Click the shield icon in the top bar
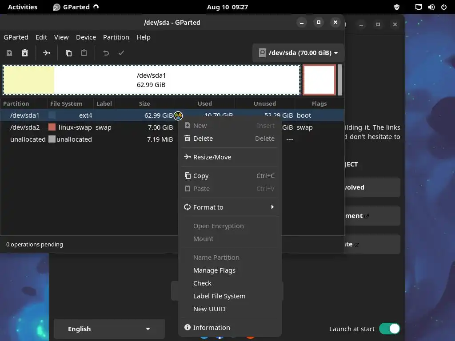Screen dimensions: 455x341 click(x=397, y=7)
